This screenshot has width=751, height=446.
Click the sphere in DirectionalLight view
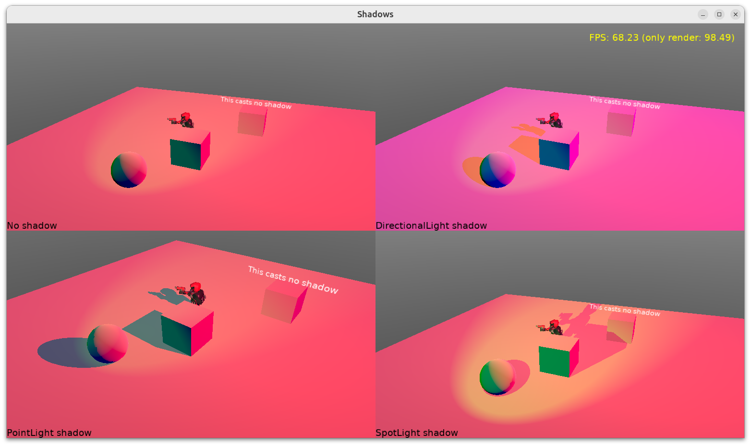(497, 170)
